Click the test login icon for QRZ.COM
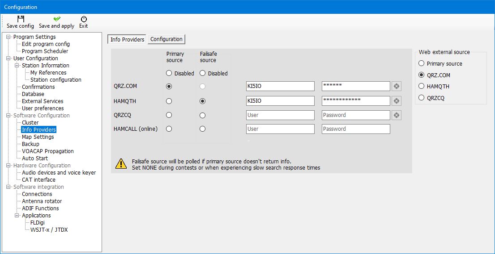 pyautogui.click(x=397, y=86)
